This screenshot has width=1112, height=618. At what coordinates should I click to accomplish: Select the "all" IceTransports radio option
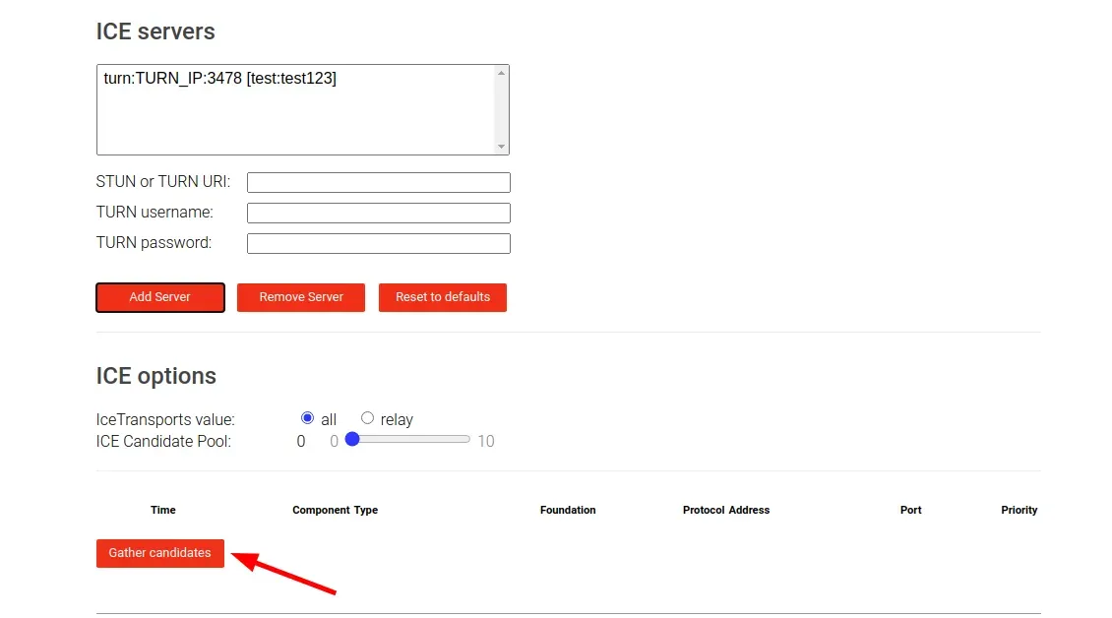click(x=307, y=418)
